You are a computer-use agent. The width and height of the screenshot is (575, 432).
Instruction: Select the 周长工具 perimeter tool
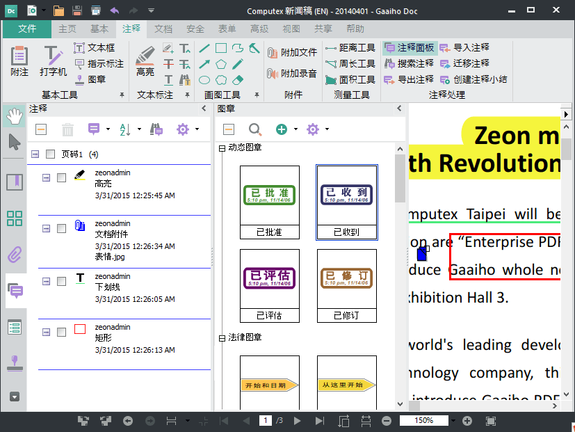[x=350, y=64]
